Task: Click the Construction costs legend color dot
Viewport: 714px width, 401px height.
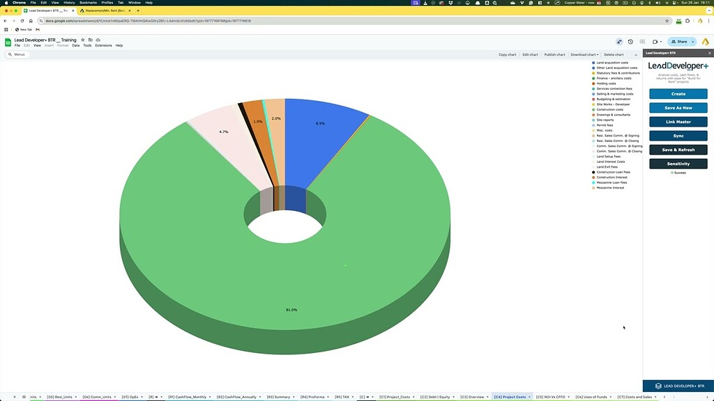Action: coord(593,109)
